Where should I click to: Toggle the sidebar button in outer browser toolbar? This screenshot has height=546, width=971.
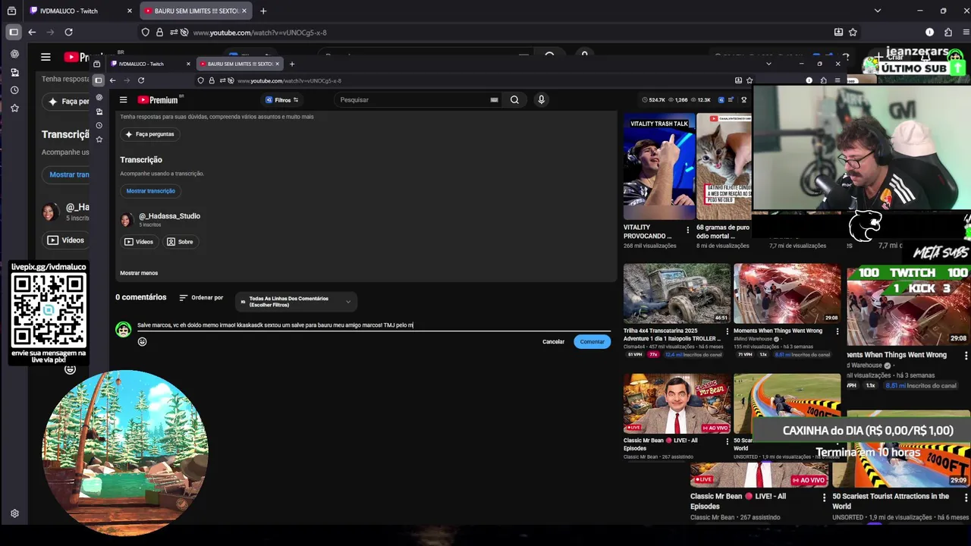coord(13,32)
